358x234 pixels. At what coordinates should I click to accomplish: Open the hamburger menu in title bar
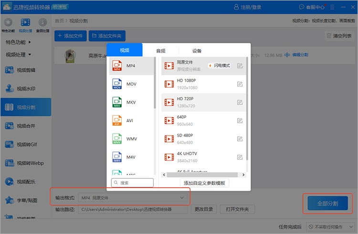pyautogui.click(x=332, y=7)
